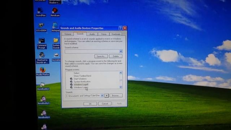Click the speaker icon beside Windows Logoff
The image size is (231, 130).
(x=71, y=84)
